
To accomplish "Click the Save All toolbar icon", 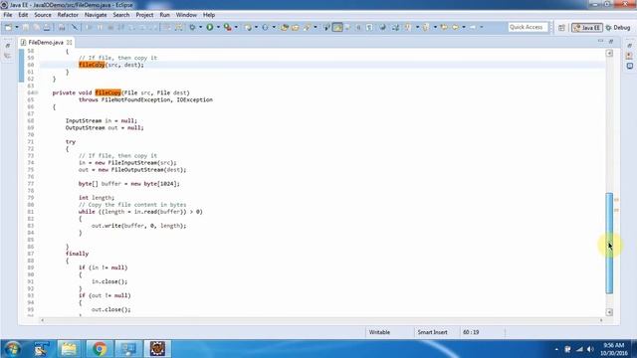I will coord(36,27).
